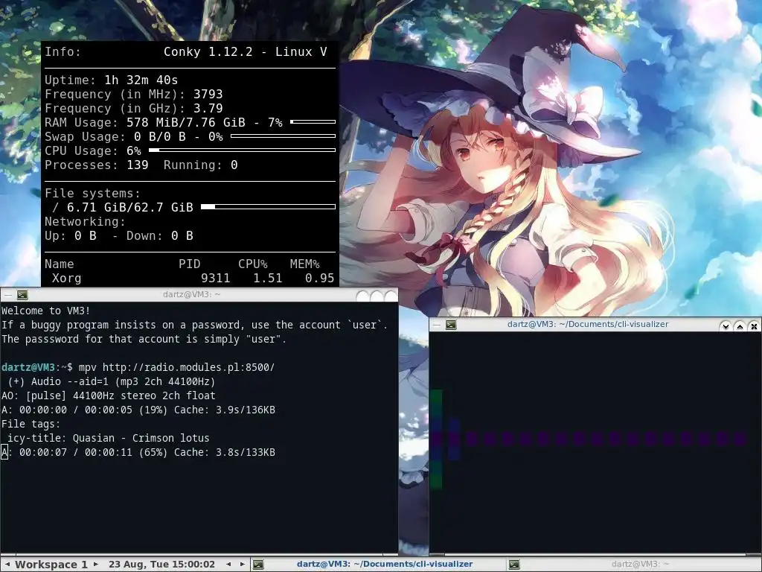Maximize the cli-visualizer window with the up chevron

740,326
